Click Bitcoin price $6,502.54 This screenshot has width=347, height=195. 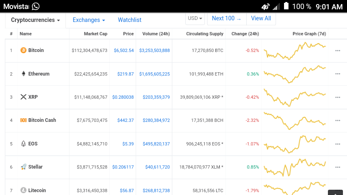tap(124, 50)
